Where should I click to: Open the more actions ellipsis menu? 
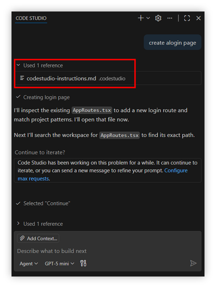(170, 18)
